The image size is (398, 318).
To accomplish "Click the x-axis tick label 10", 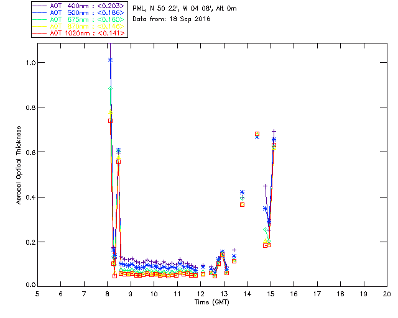I will 154,294.
